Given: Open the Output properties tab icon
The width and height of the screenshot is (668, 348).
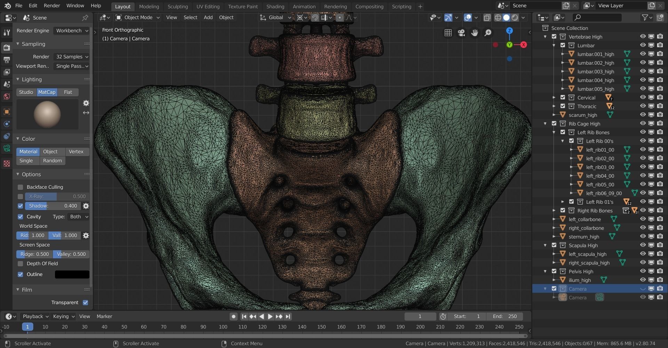Looking at the screenshot, I should 6,60.
